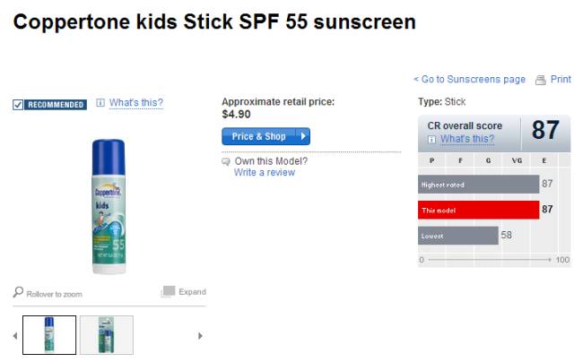The width and height of the screenshot is (574, 362).
Task: Click the printer icon
Action: (540, 80)
